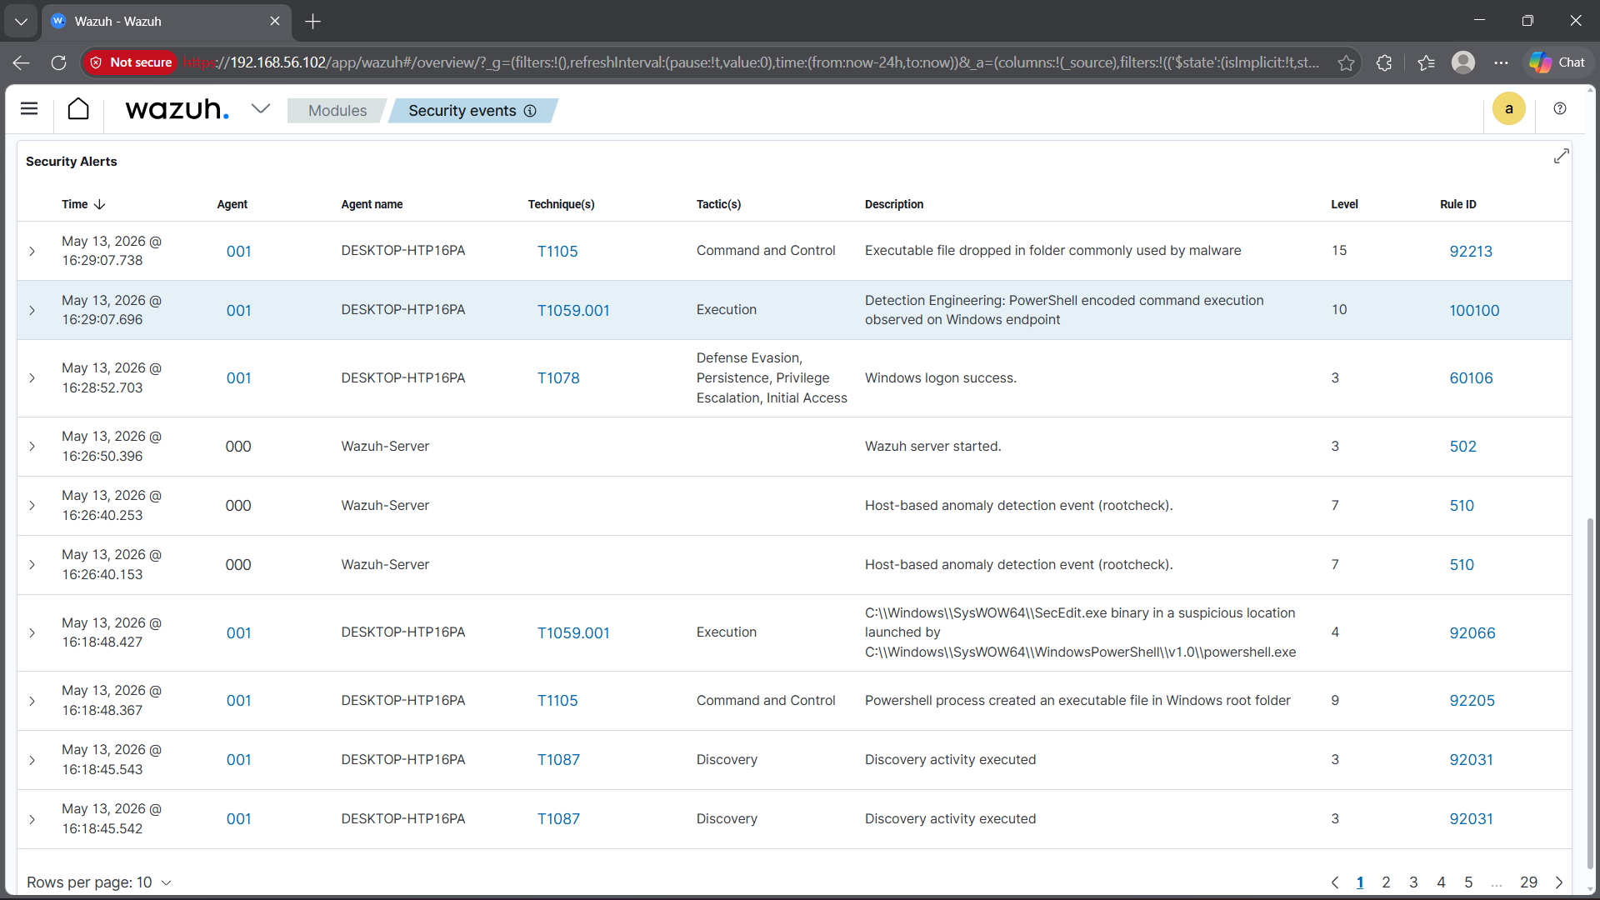Open the Rows per page dropdown
The image size is (1600, 900).
point(99,882)
